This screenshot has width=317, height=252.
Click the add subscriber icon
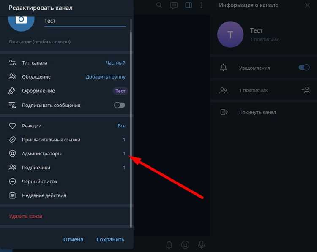pyautogui.click(x=306, y=90)
